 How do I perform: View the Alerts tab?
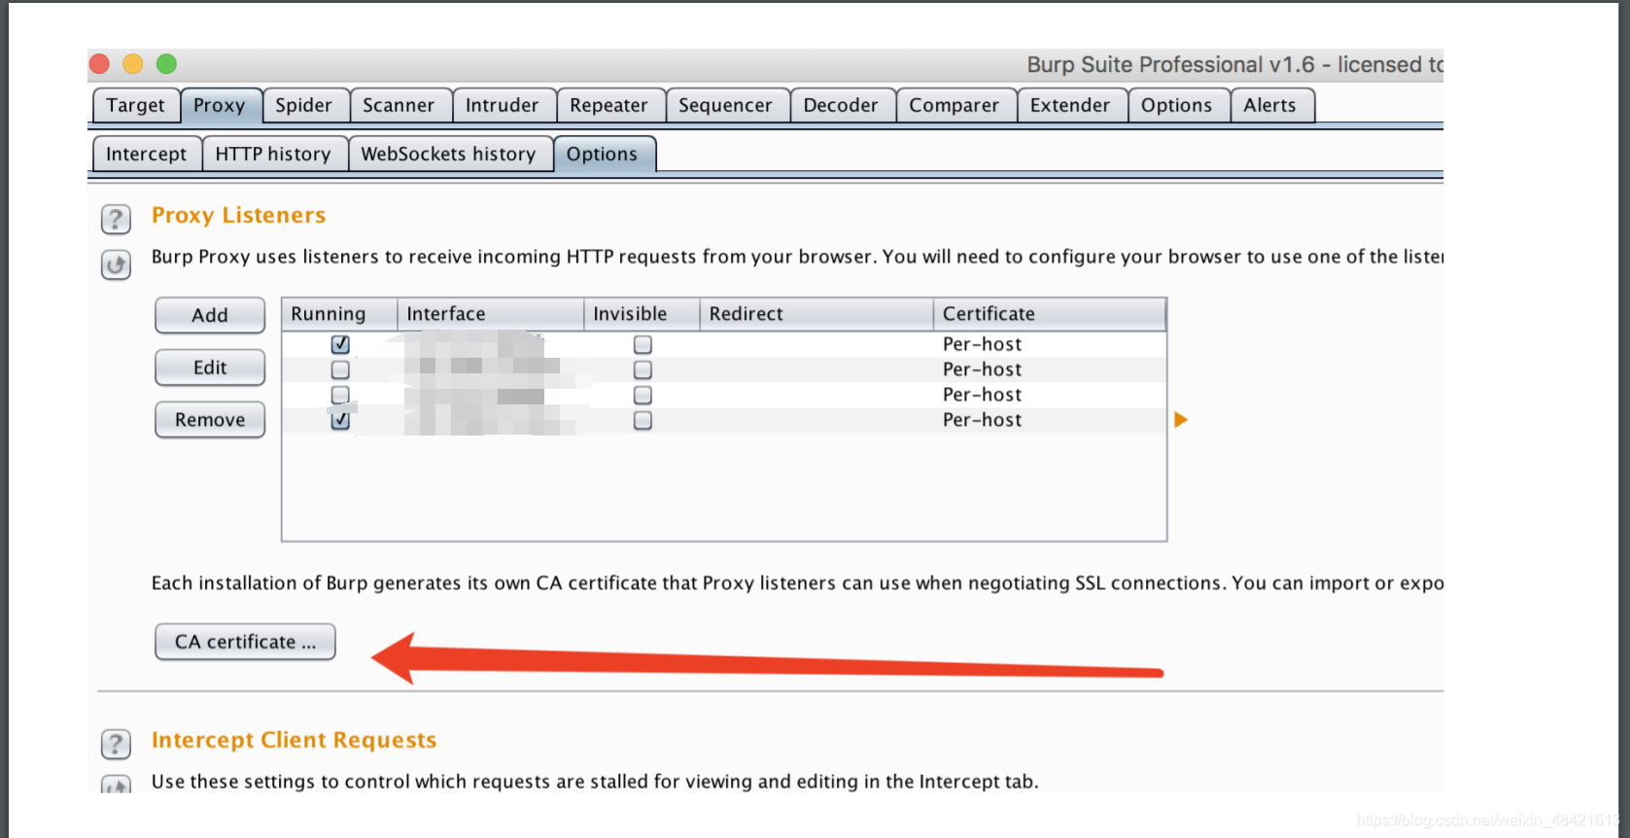1270,105
